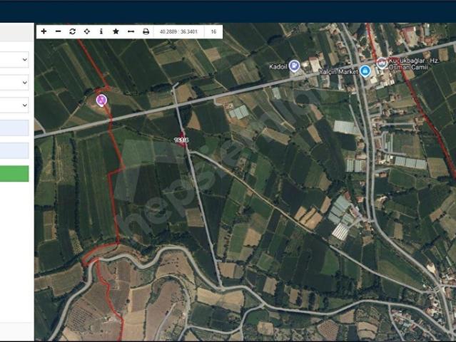456x342 pixels.
Task: Click the first light blue input field
Action: tap(14, 128)
